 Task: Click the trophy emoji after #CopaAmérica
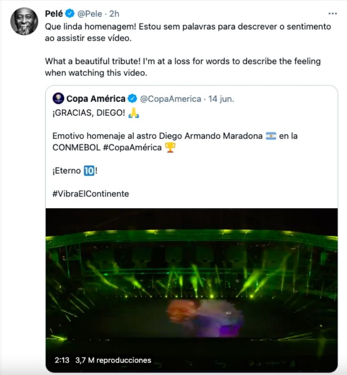[170, 147]
